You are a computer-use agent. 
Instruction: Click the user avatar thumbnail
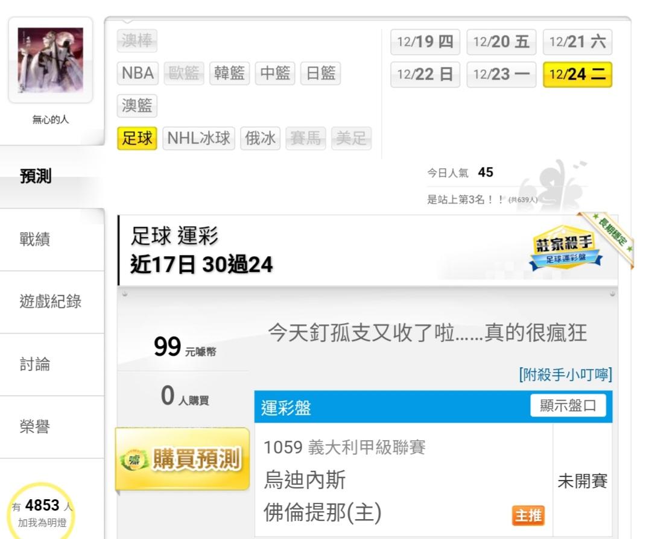pos(50,60)
